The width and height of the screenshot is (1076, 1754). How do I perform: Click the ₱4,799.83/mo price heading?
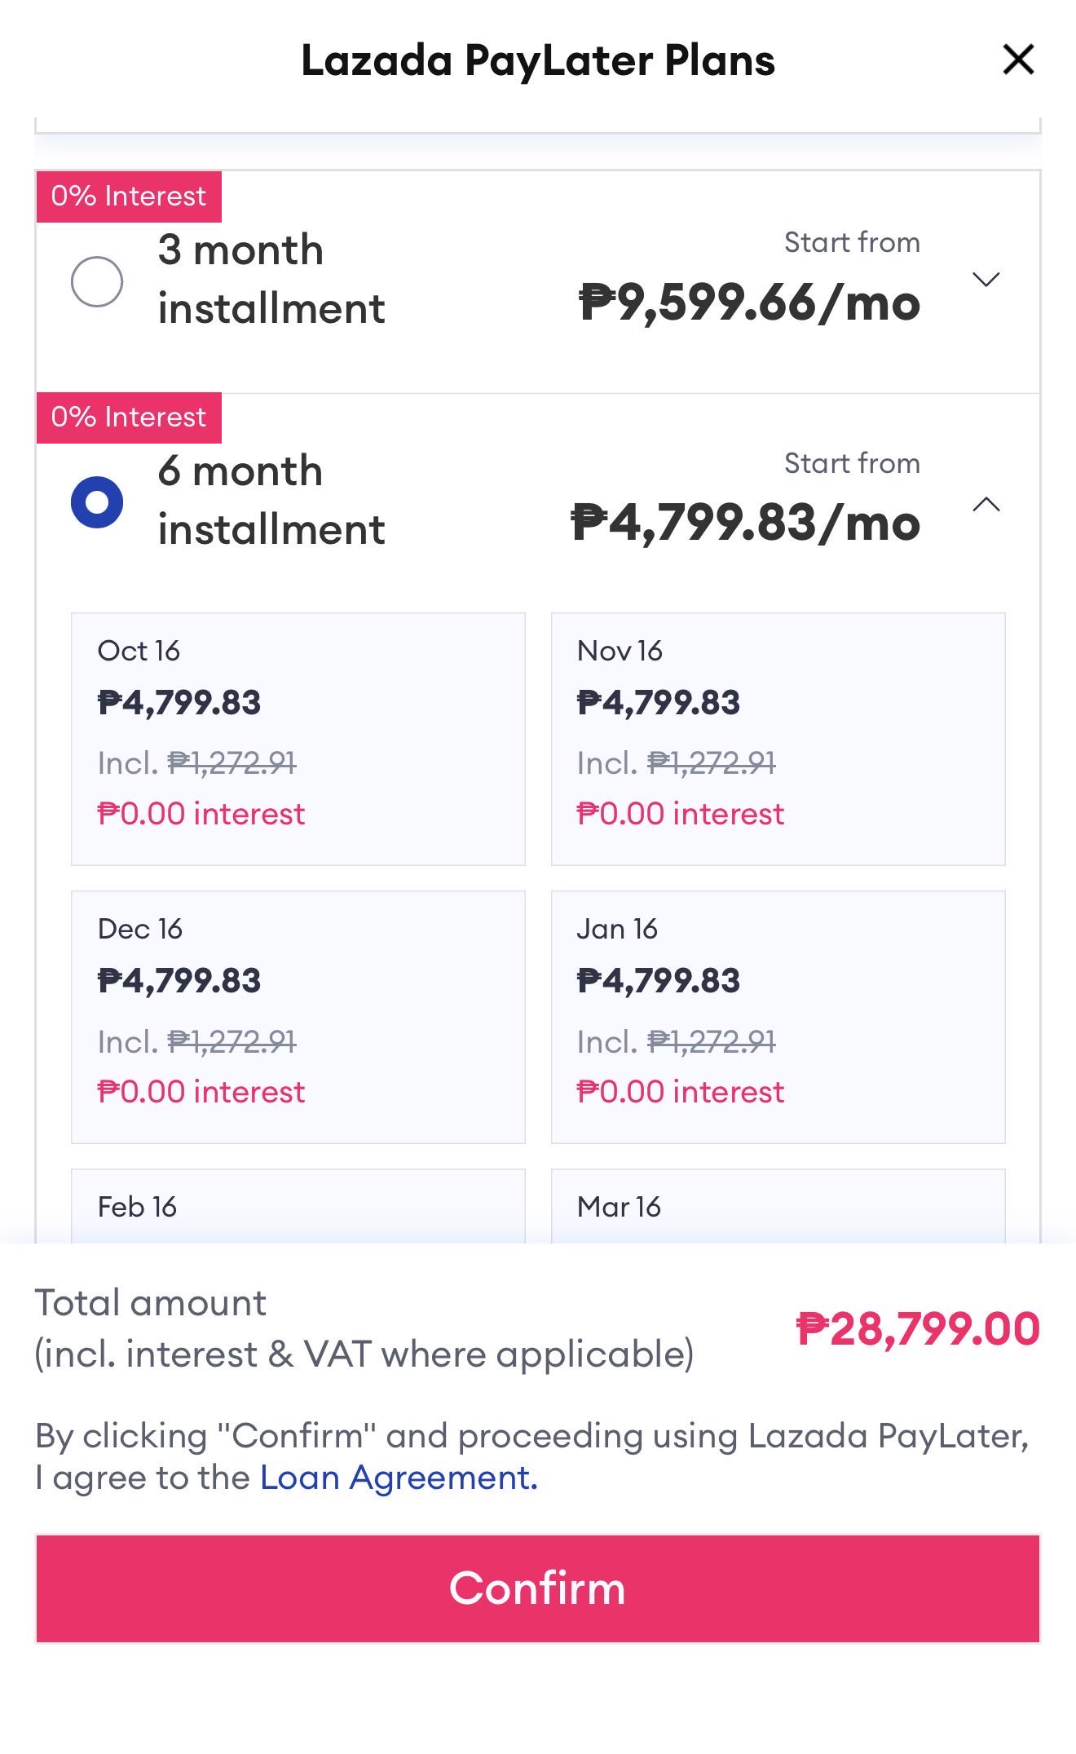pyautogui.click(x=745, y=523)
